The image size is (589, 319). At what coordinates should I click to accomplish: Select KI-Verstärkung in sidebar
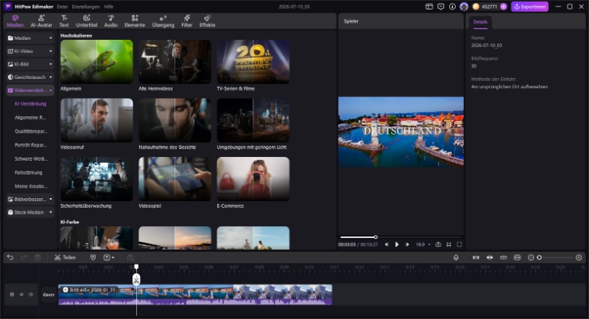coord(30,104)
